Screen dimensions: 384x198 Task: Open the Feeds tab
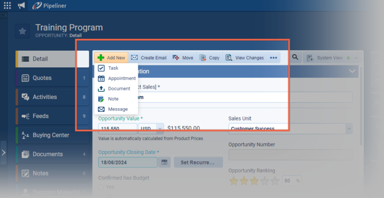click(x=52, y=116)
